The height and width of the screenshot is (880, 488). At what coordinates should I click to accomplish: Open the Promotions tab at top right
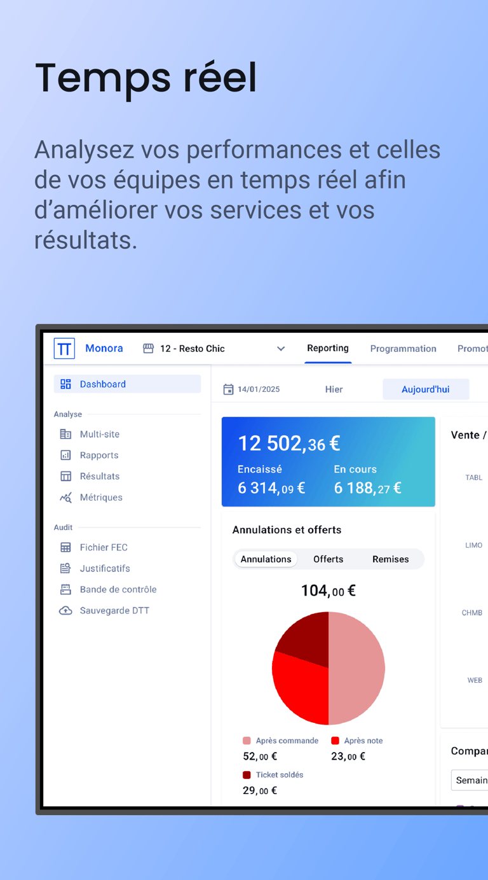tap(472, 349)
